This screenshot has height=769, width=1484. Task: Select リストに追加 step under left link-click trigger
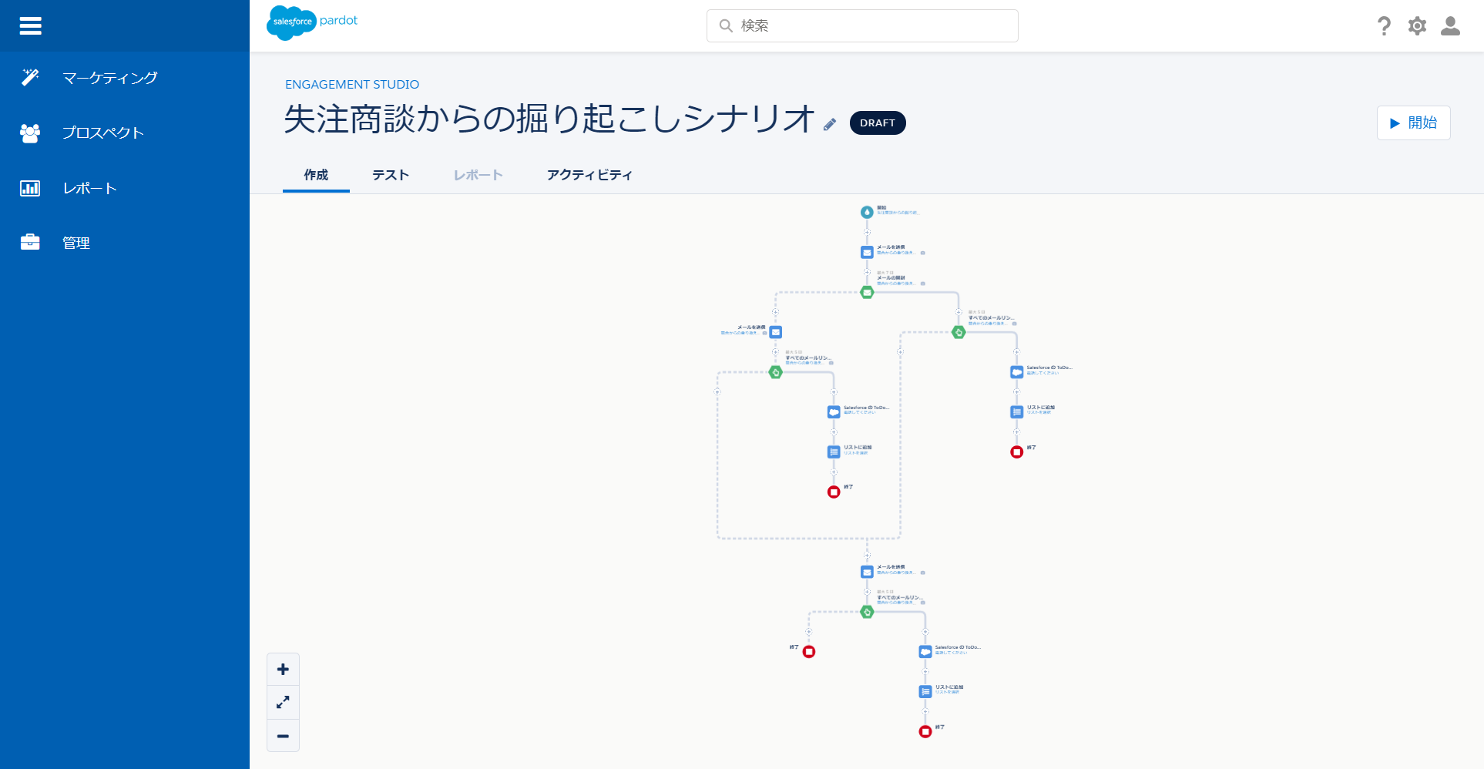834,452
